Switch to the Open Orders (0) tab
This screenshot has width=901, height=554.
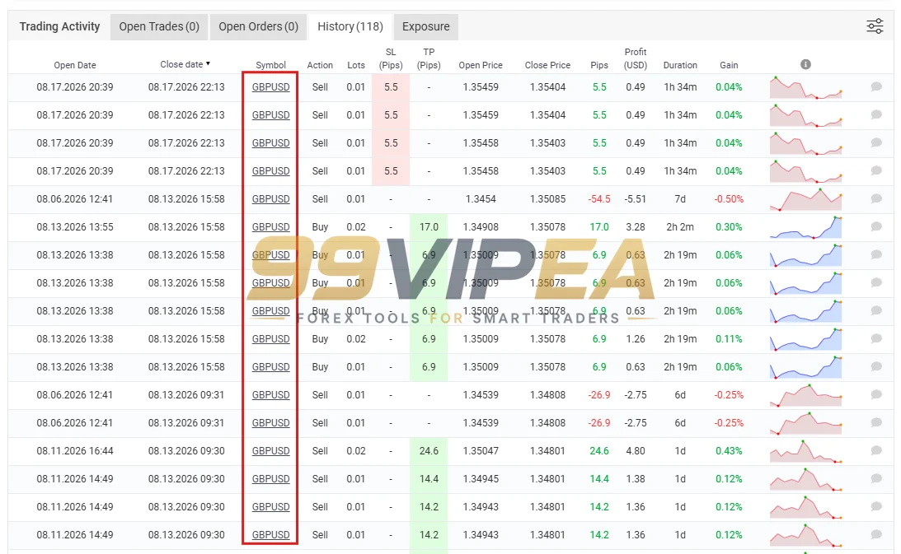coord(259,26)
